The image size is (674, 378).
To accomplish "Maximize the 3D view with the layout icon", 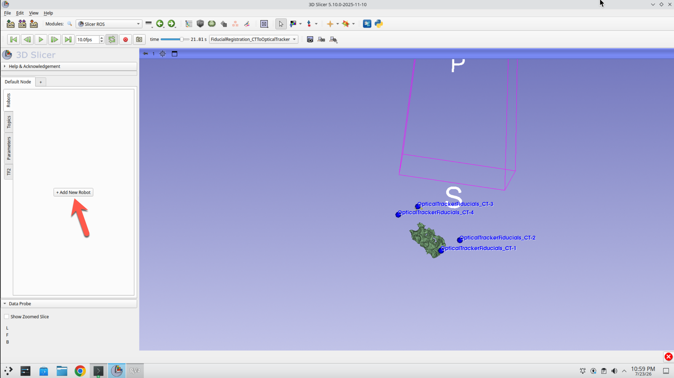I will point(174,53).
